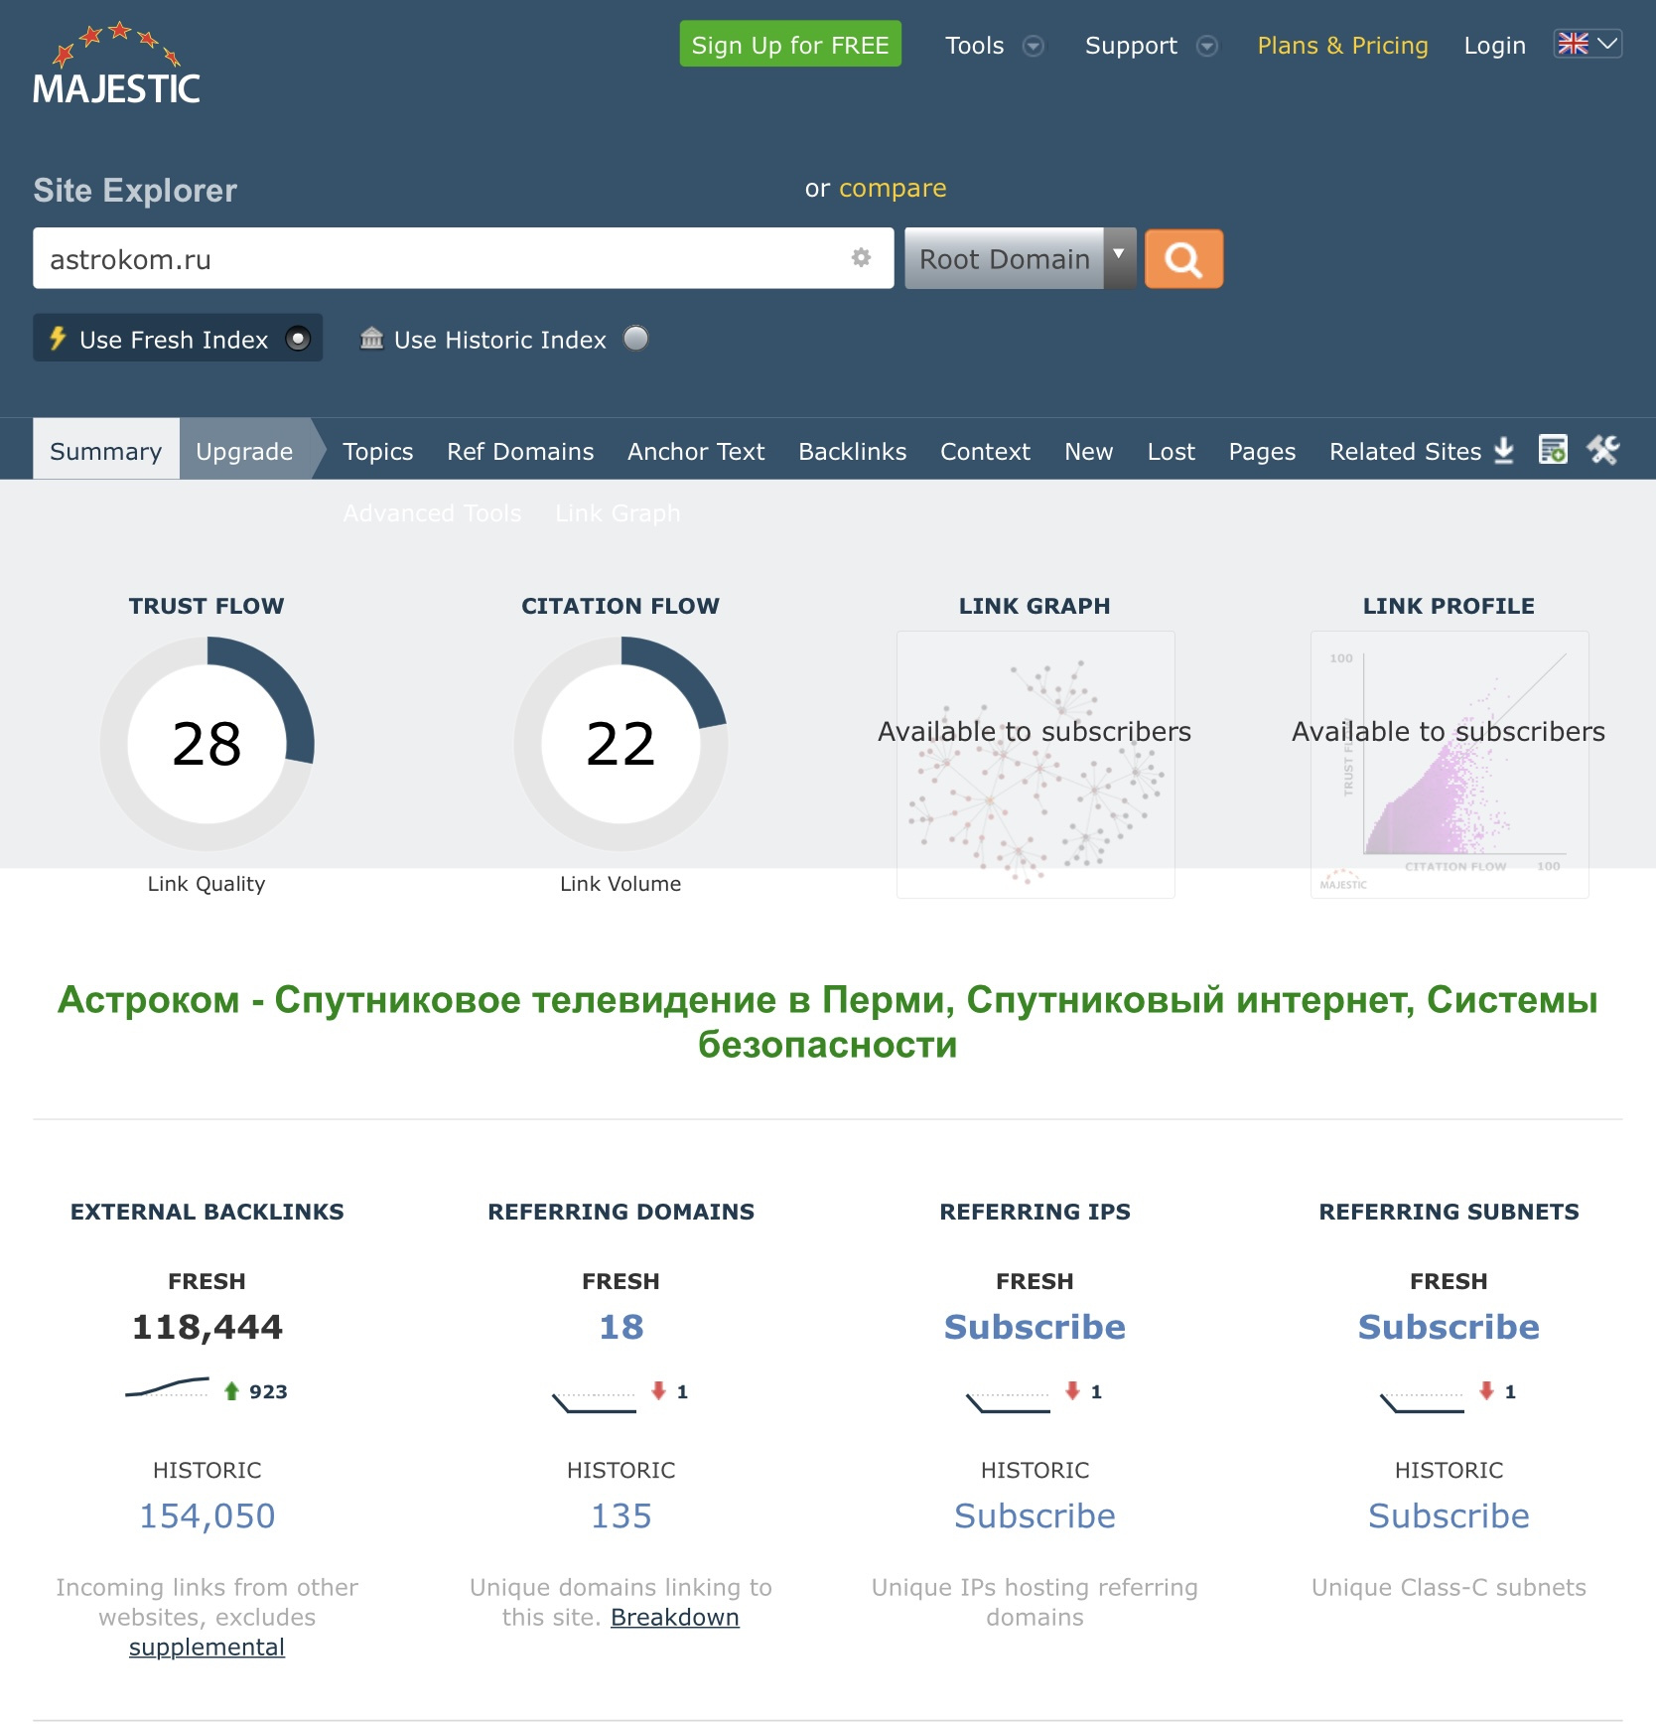1656x1729 pixels.
Task: Click the Fresh external backlinks 118,444 value
Action: [207, 1327]
